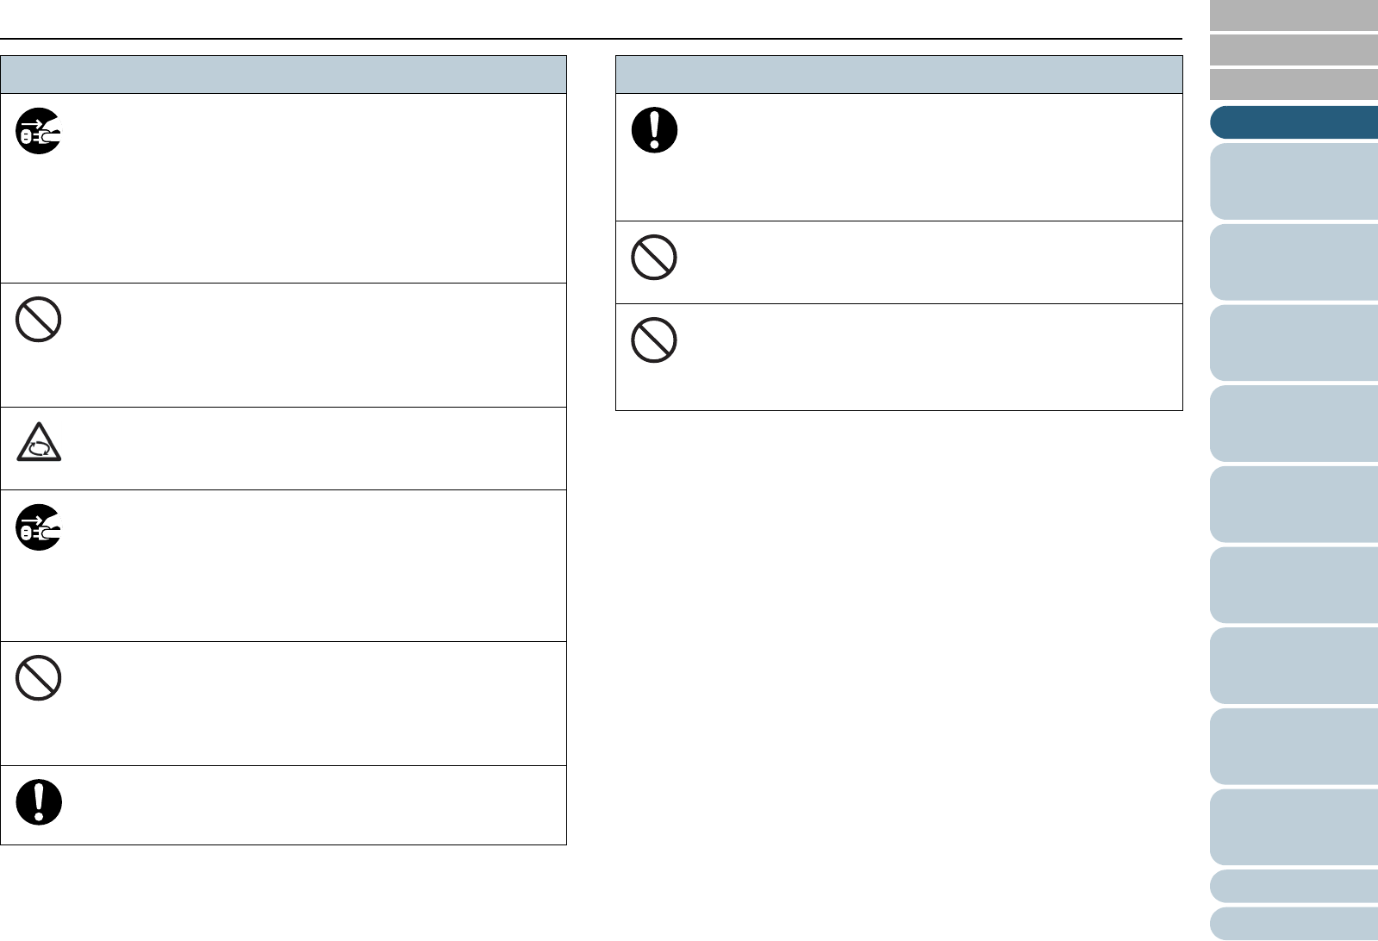Click the prohibited icon in the right table's last row
1378x941 pixels.
pos(654,340)
